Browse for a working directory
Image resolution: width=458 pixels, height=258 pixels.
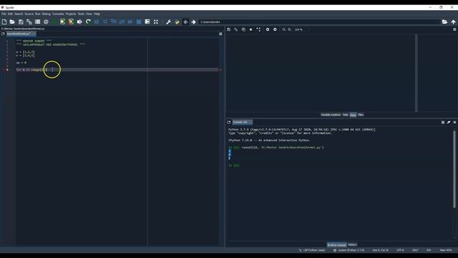pos(444,21)
